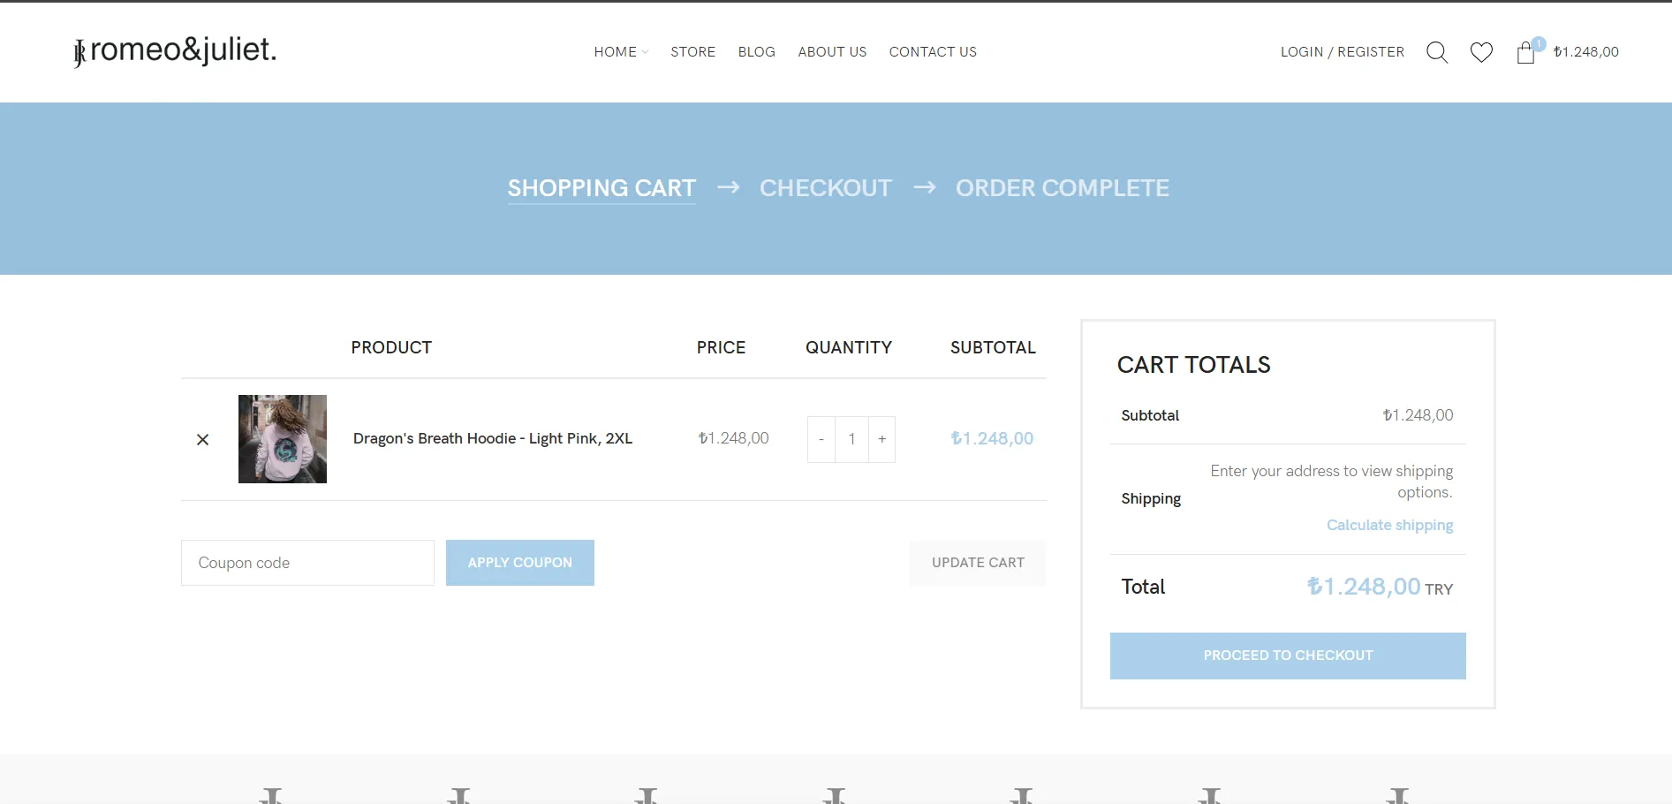Screen dimensions: 1672x804
Task: Click the shopping bag cart icon
Action: [x=1525, y=53]
